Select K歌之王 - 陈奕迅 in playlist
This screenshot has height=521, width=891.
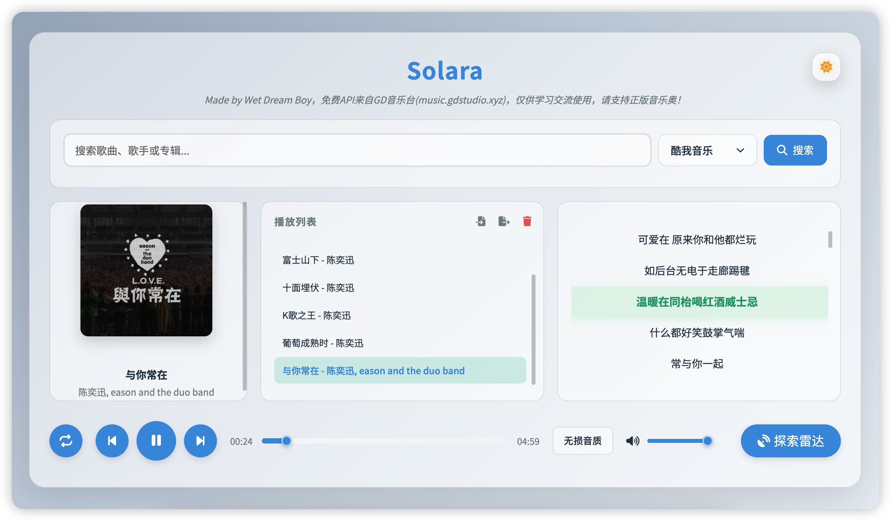point(317,315)
